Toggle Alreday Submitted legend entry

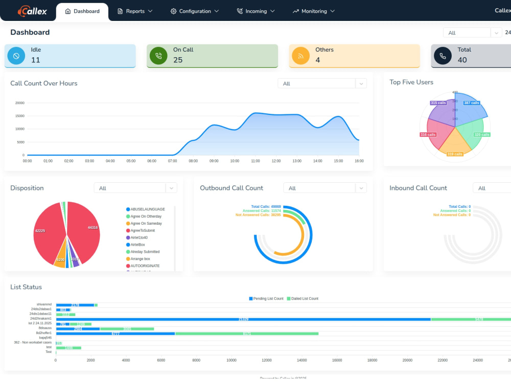(143, 252)
